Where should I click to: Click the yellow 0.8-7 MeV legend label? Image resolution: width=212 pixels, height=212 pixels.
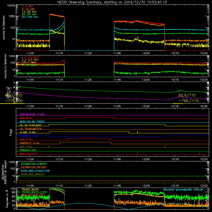[x=29, y=62]
